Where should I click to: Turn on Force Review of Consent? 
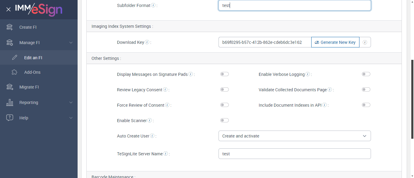(x=225, y=105)
